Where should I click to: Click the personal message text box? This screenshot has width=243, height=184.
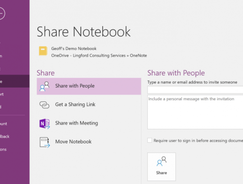click(x=195, y=112)
